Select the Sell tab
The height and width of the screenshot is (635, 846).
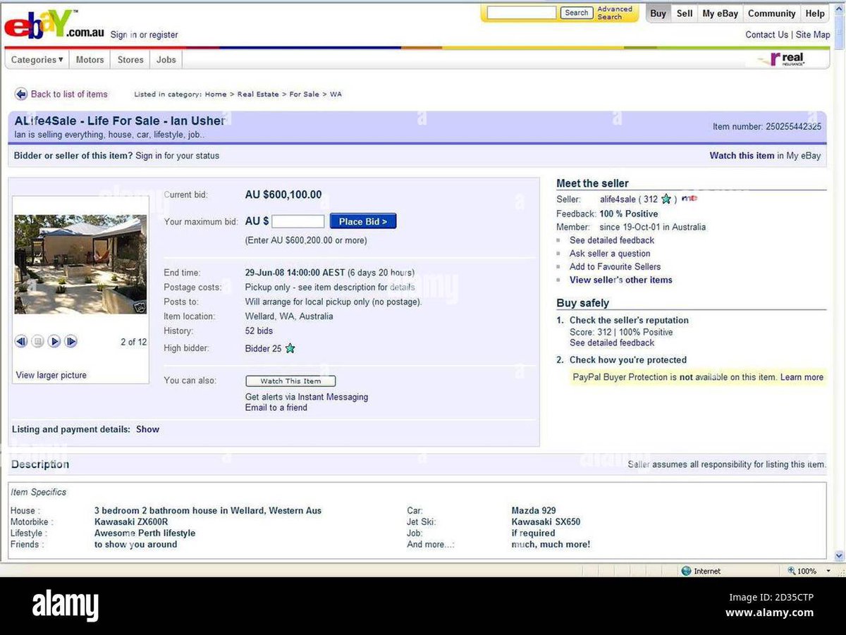pos(685,13)
